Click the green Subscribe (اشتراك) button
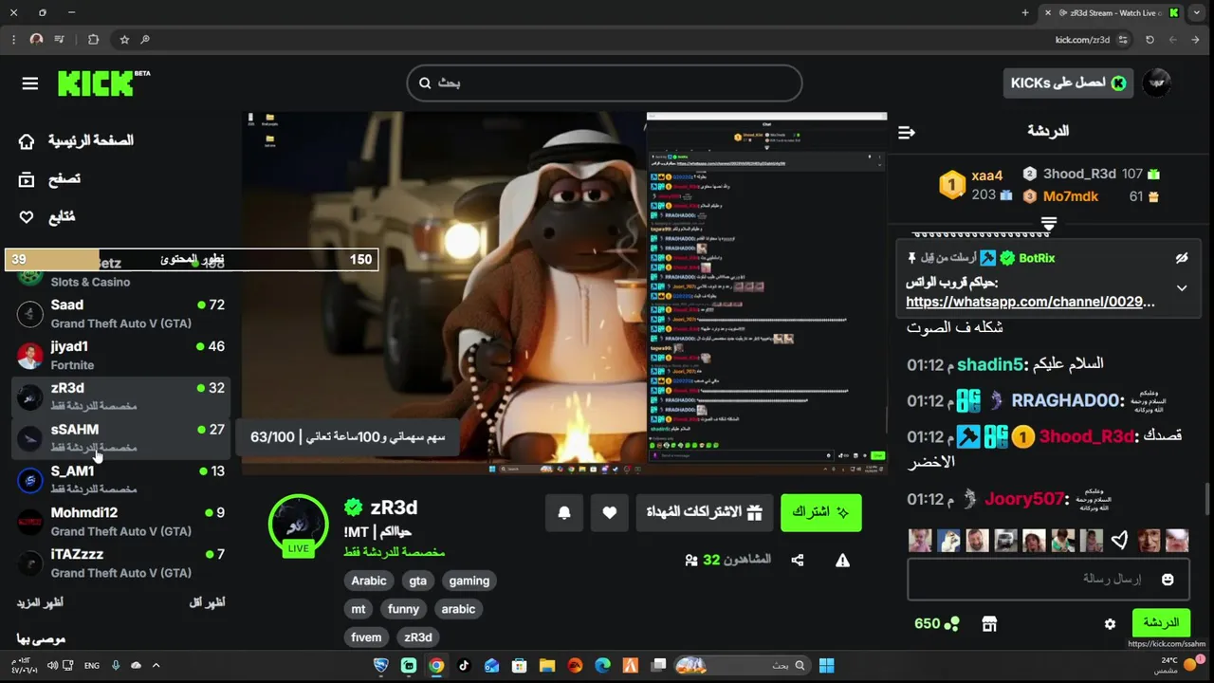Viewport: 1214px width, 683px height. tap(820, 512)
